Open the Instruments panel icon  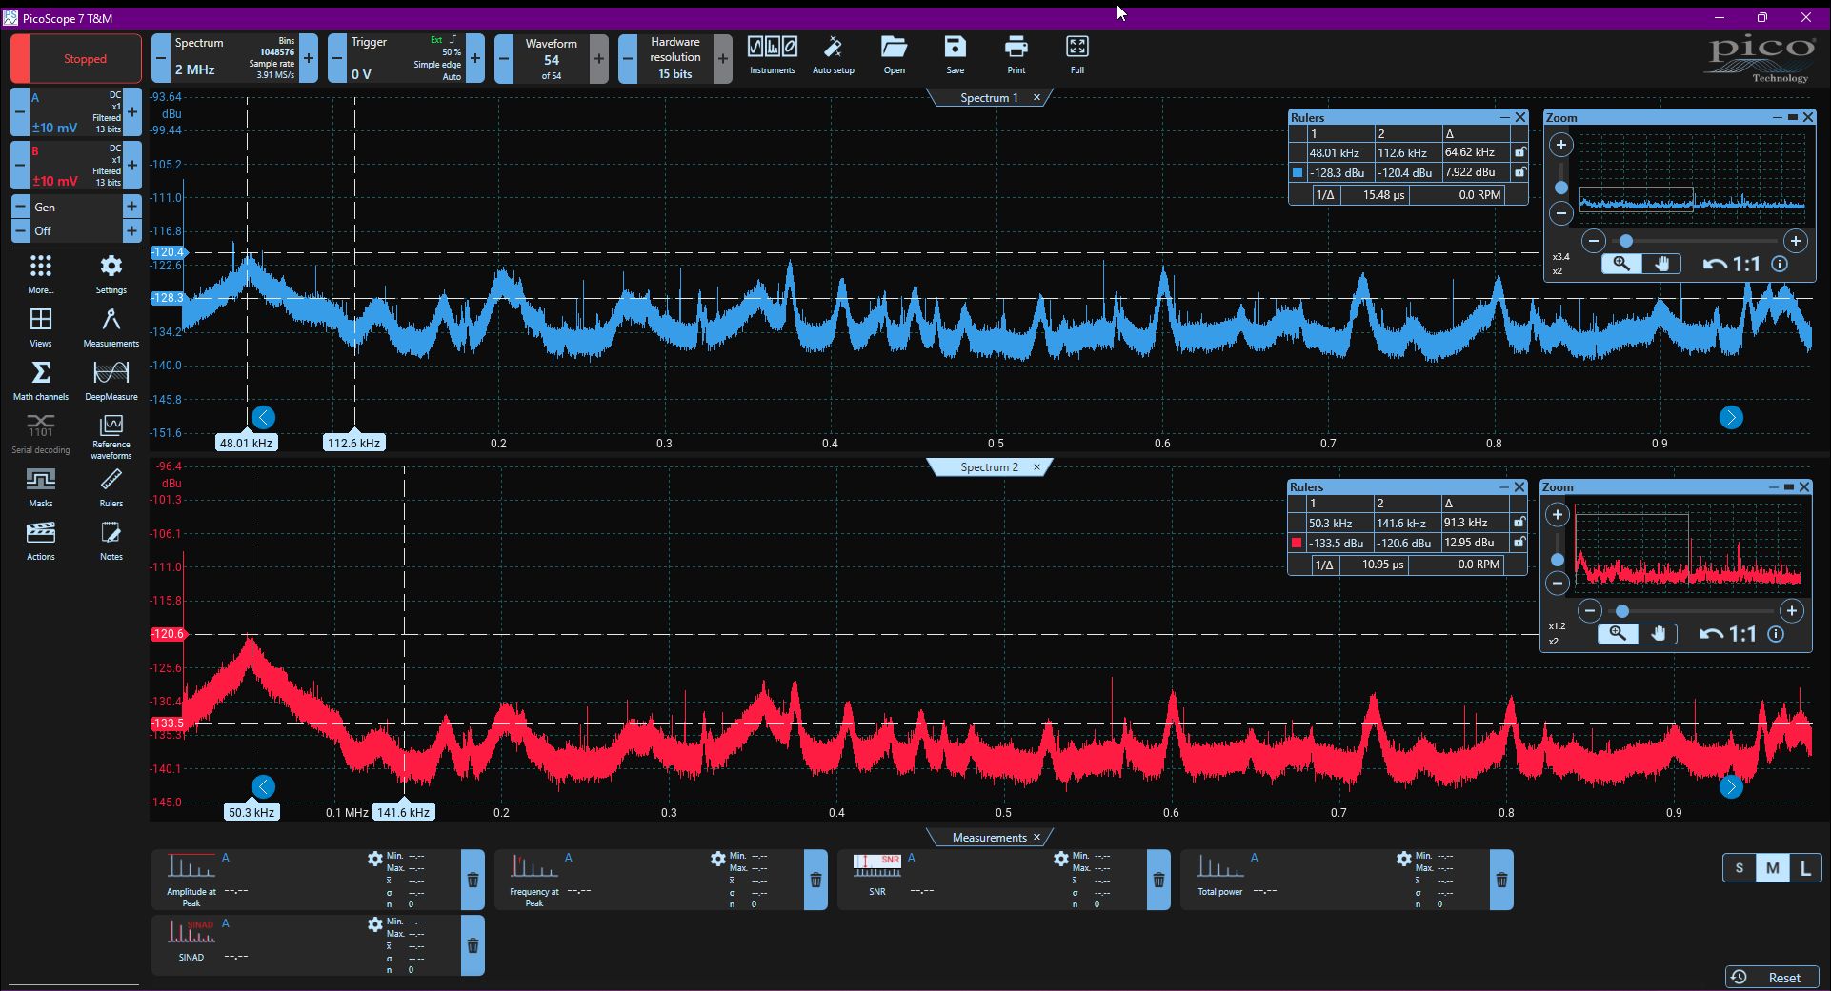click(x=772, y=55)
